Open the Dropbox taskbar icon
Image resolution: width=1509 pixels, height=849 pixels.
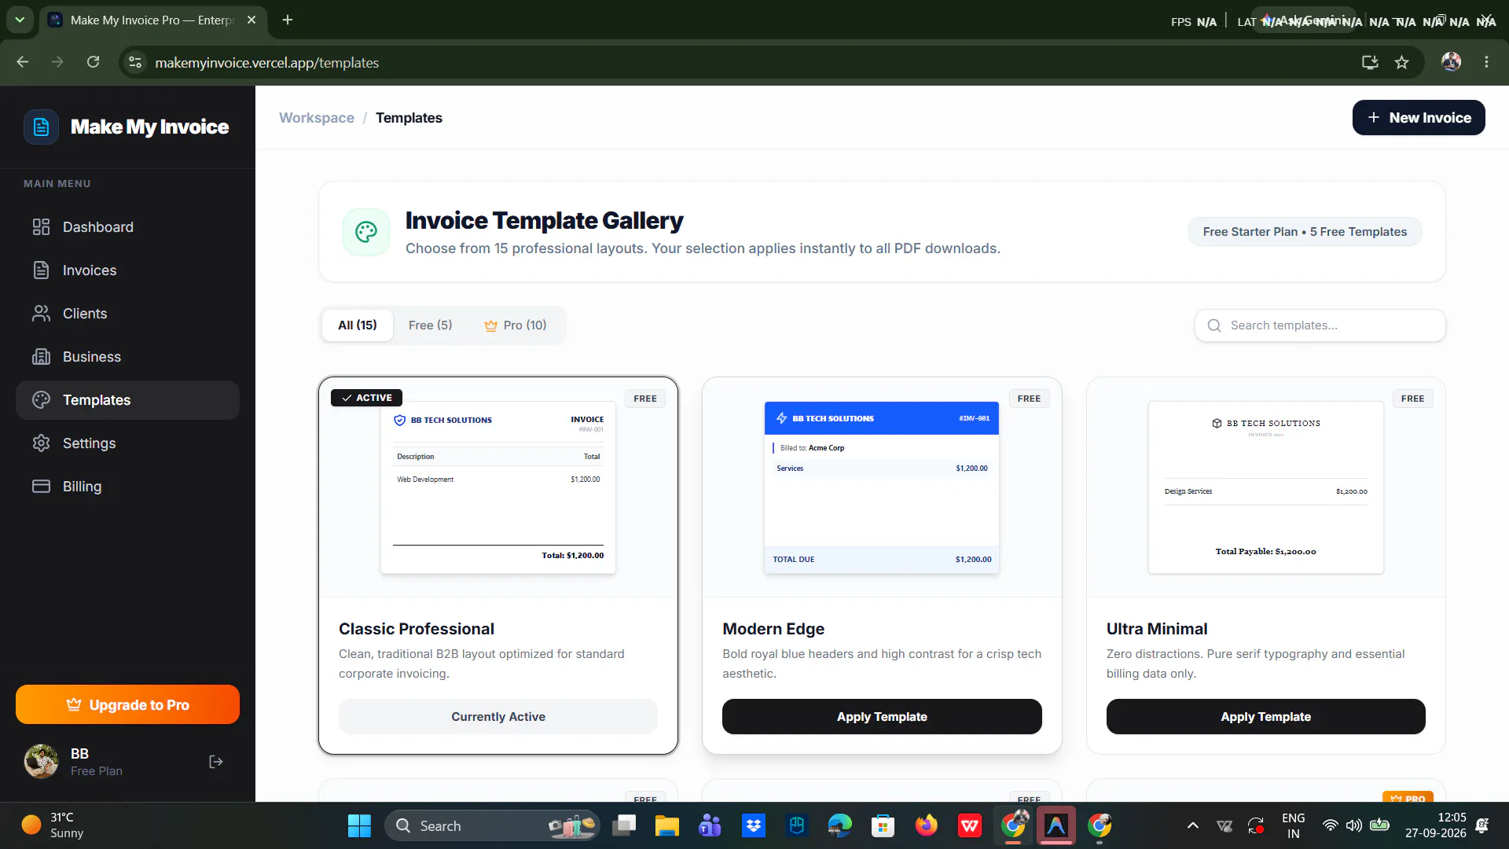754,825
